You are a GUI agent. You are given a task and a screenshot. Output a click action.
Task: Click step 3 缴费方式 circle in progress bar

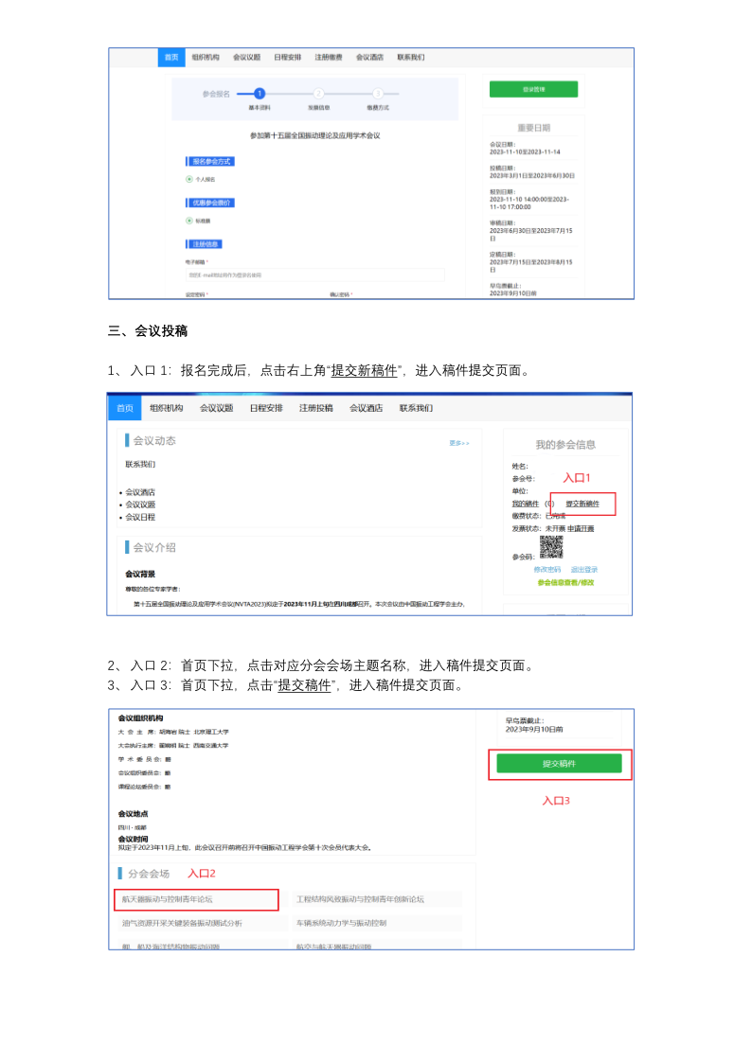(x=378, y=94)
